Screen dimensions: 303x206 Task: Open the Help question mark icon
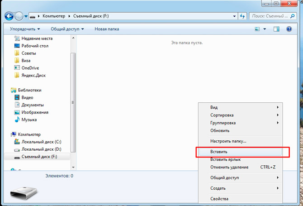(x=289, y=29)
